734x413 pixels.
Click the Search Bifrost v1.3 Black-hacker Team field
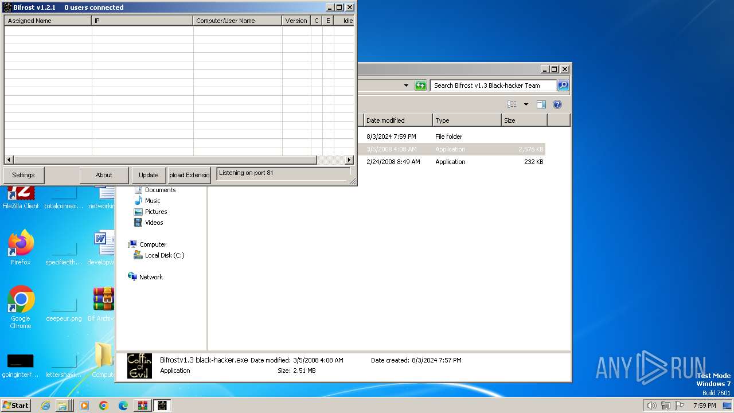pos(493,85)
